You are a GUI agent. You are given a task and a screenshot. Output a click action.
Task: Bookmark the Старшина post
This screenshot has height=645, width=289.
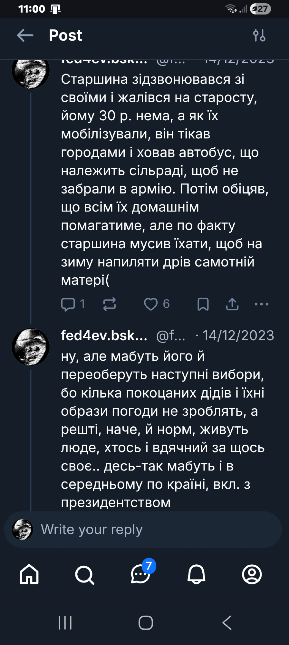(203, 304)
